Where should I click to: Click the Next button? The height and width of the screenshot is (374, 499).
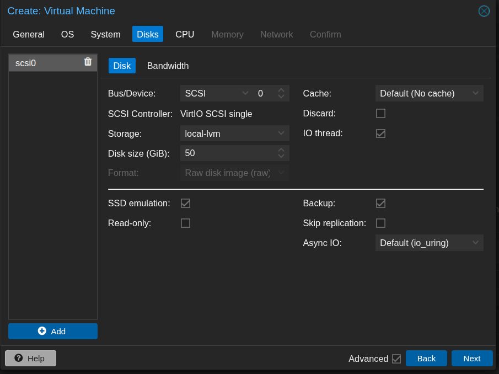[x=471, y=358]
